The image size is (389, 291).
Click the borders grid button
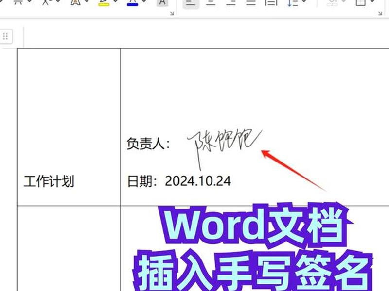(360, 3)
